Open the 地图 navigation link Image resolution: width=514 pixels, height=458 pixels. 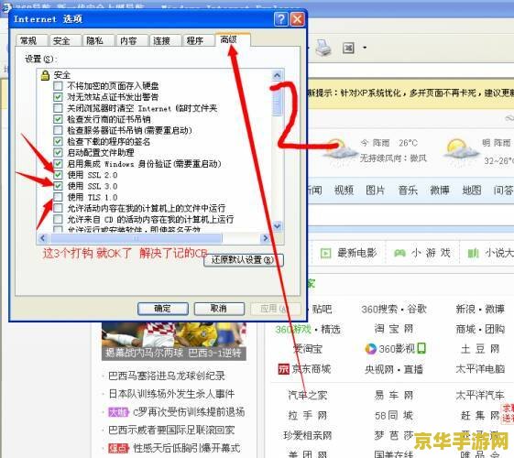pyautogui.click(x=472, y=190)
